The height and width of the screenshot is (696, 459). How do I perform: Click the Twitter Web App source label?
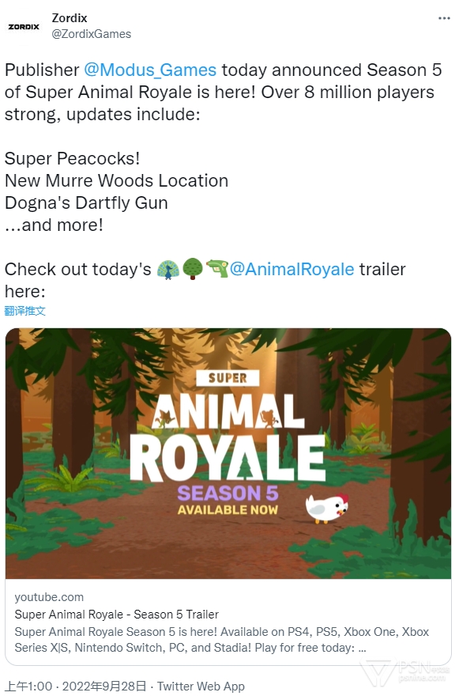[x=201, y=687]
